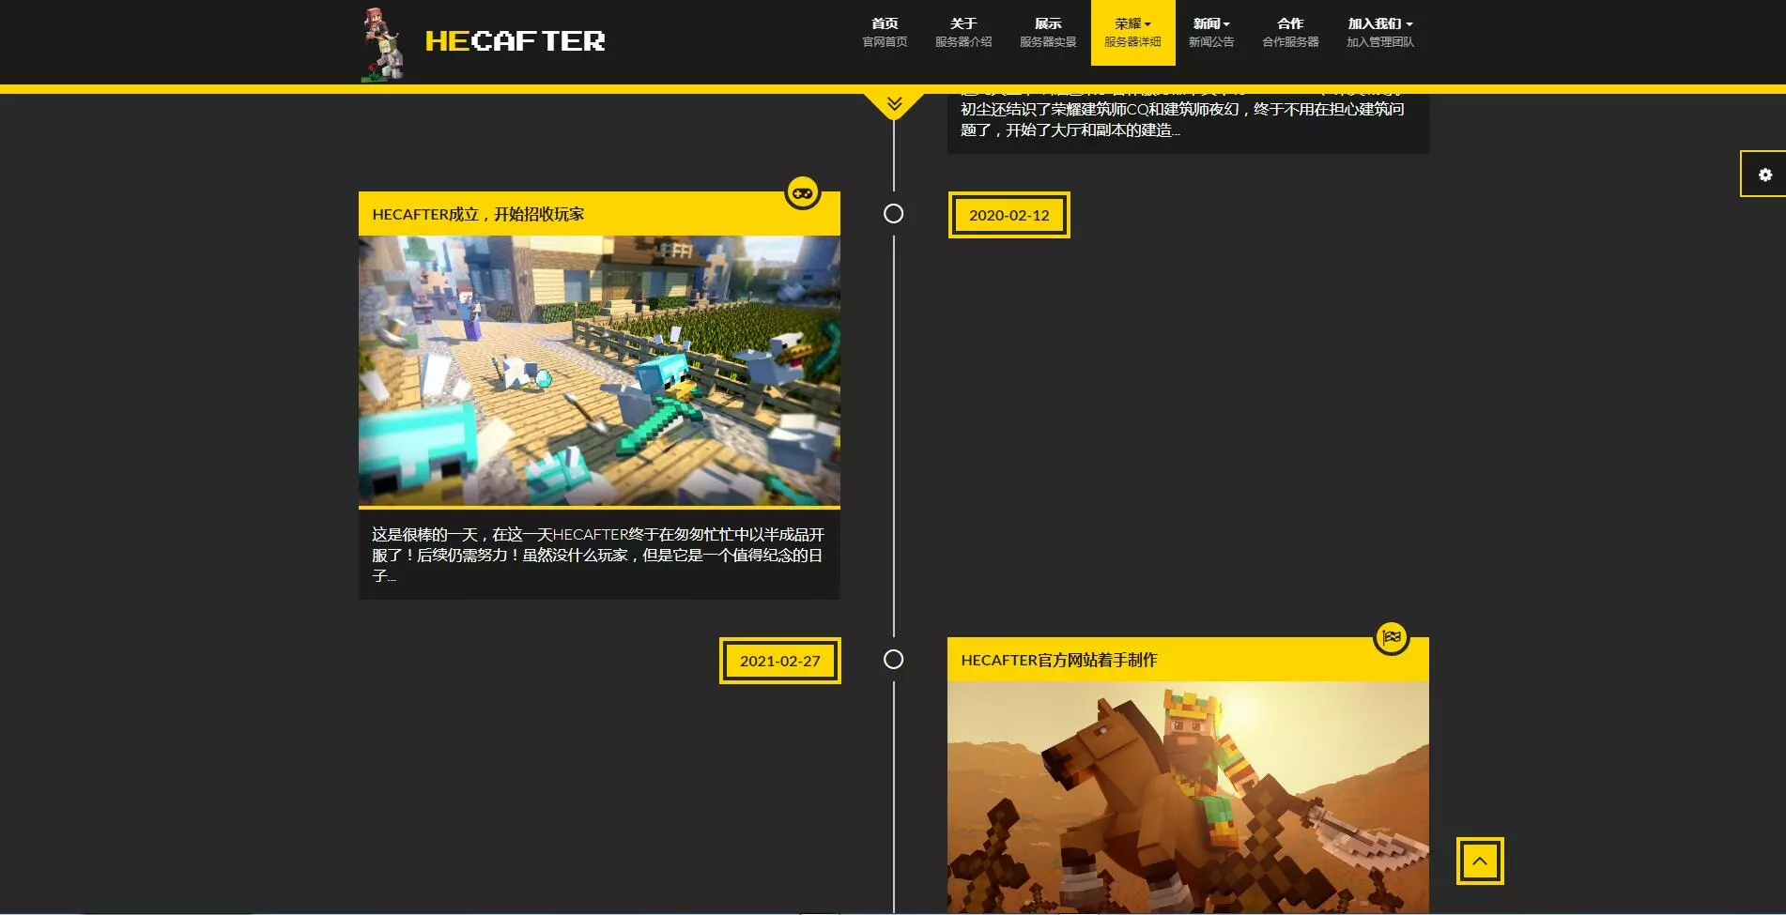Open the Minecraft village battle image
The width and height of the screenshot is (1786, 915).
pyautogui.click(x=599, y=371)
